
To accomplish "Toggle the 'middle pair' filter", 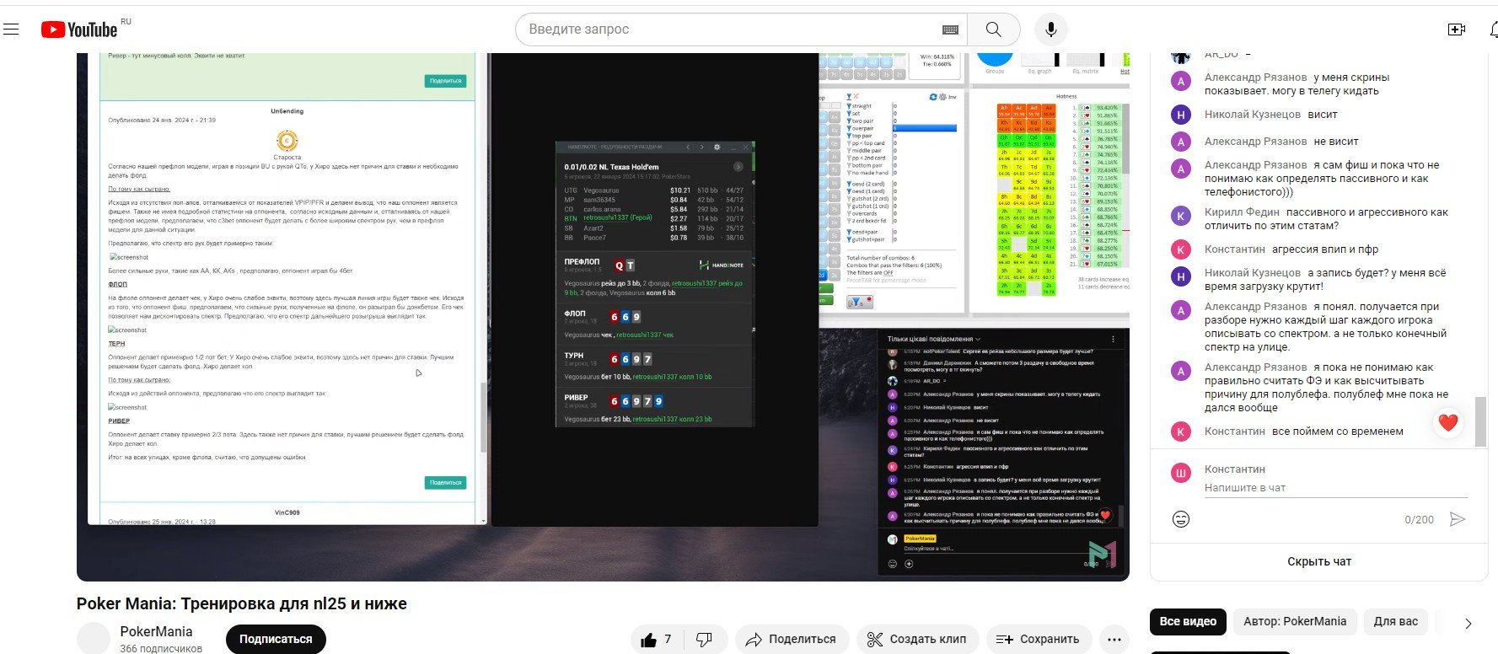I will coord(863,151).
